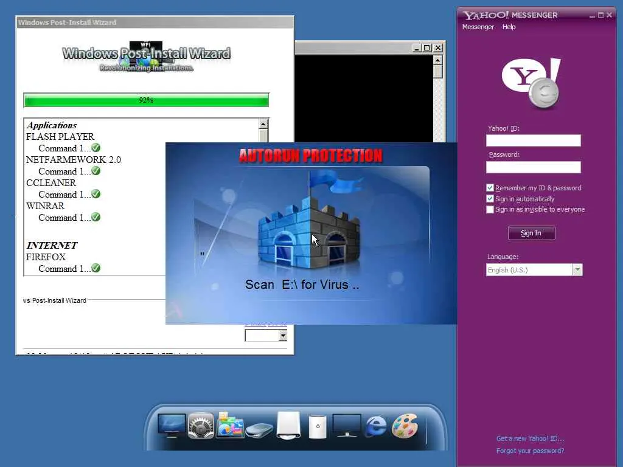Click the green check beside WINRAR command
623x467 pixels.
coord(96,217)
